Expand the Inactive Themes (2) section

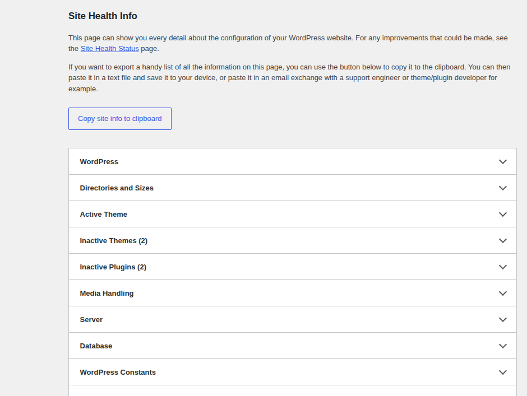[x=293, y=240]
